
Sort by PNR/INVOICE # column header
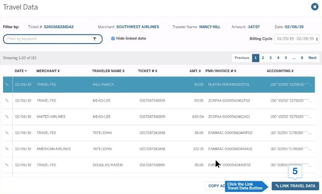point(221,71)
